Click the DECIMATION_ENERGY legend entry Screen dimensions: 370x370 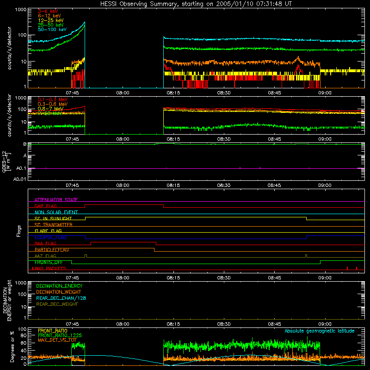pyautogui.click(x=59, y=286)
